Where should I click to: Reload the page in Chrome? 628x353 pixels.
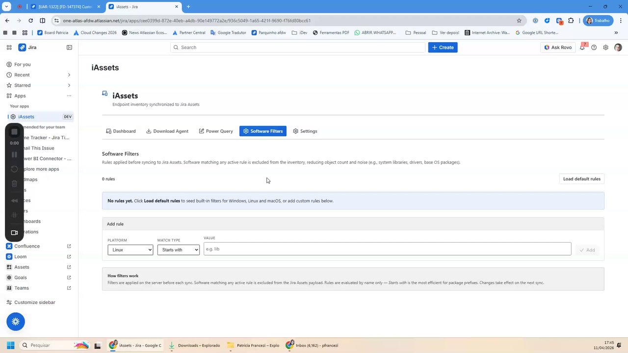click(30, 21)
